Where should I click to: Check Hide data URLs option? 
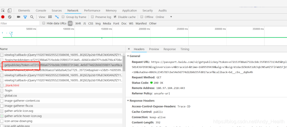click(x=43, y=23)
